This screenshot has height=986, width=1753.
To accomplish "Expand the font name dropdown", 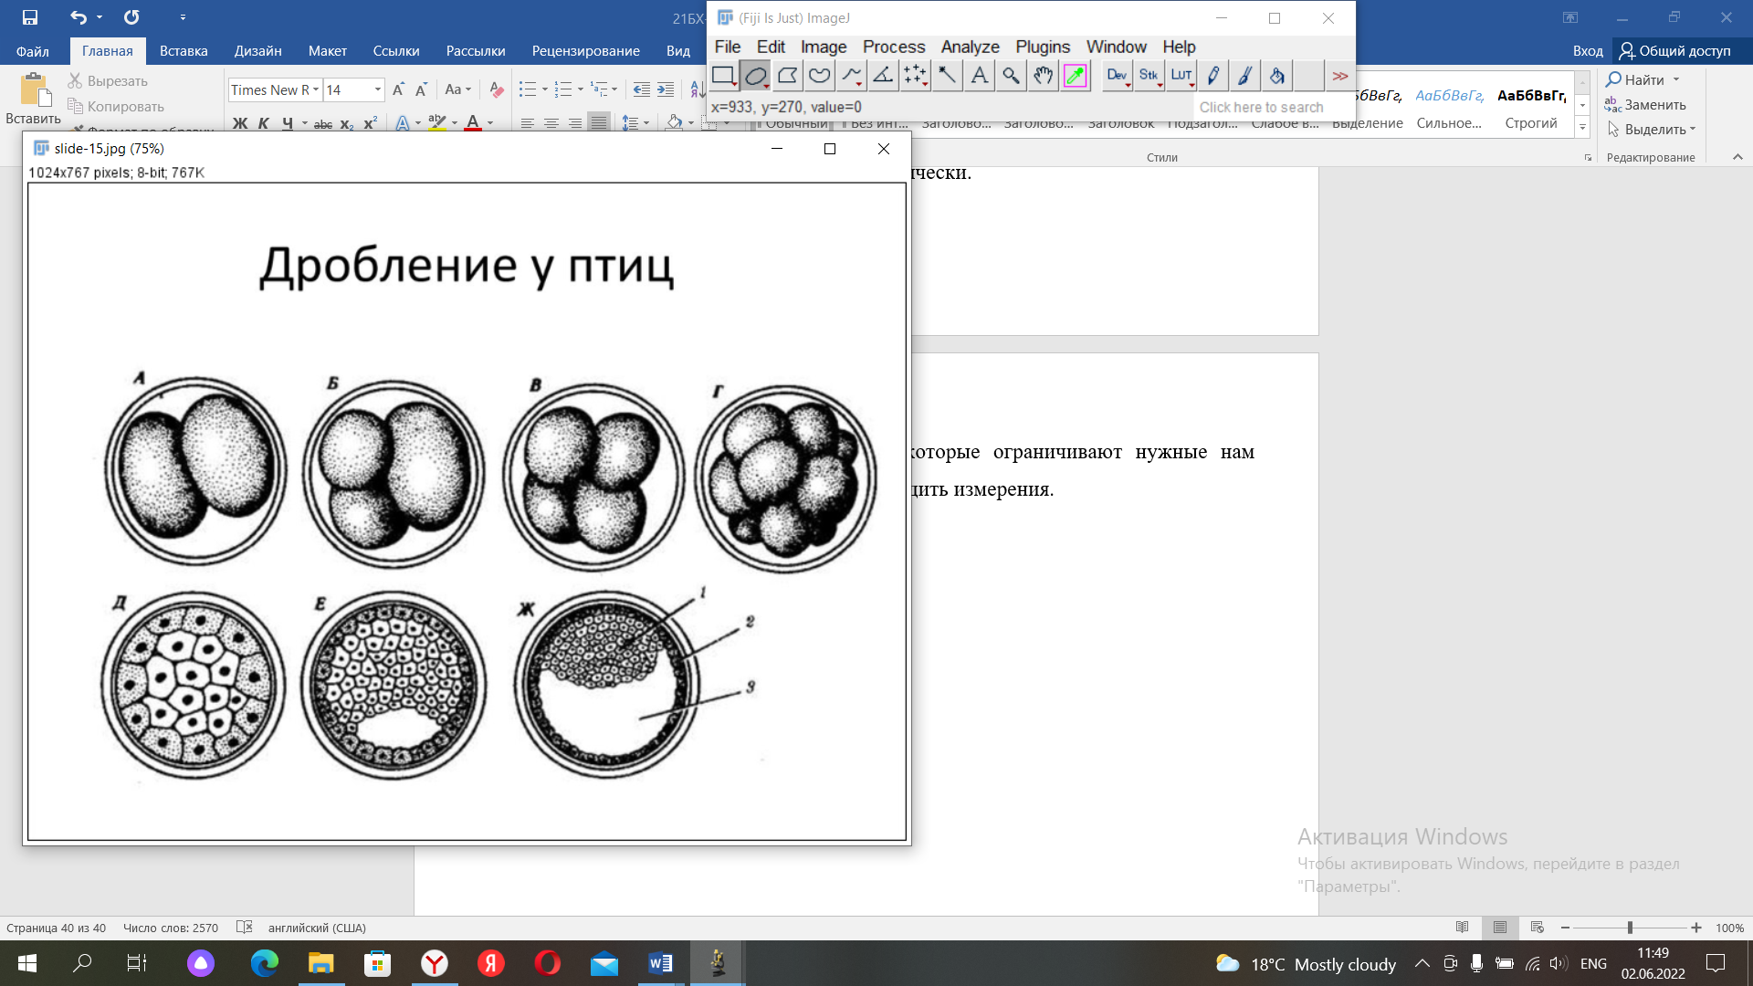I will pos(316,89).
